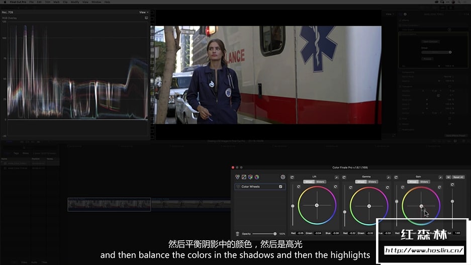Reset Gamma color wheel
This screenshot has width=471, height=265.
388,188
